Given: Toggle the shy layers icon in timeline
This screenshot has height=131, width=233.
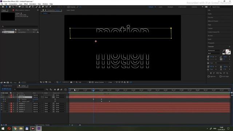Looking at the screenshot, I should (55, 90).
